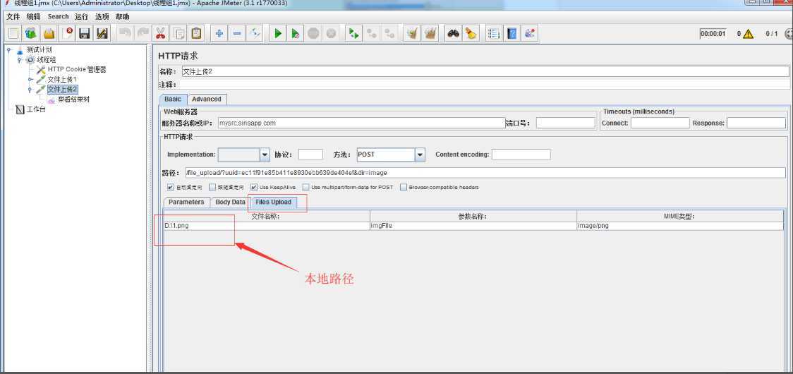793x374 pixels.
Task: Click the Save test plan floppy icon
Action: (x=85, y=33)
